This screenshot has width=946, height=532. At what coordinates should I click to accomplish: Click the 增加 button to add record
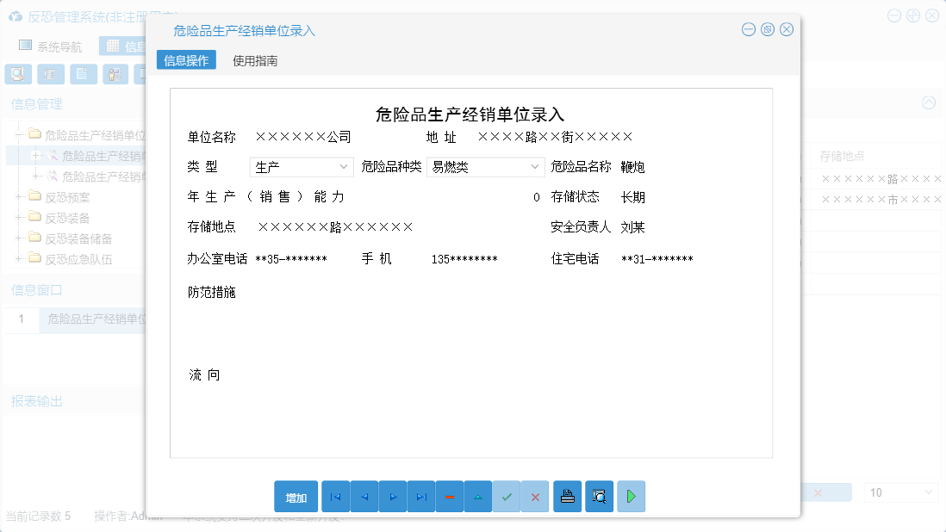click(296, 496)
